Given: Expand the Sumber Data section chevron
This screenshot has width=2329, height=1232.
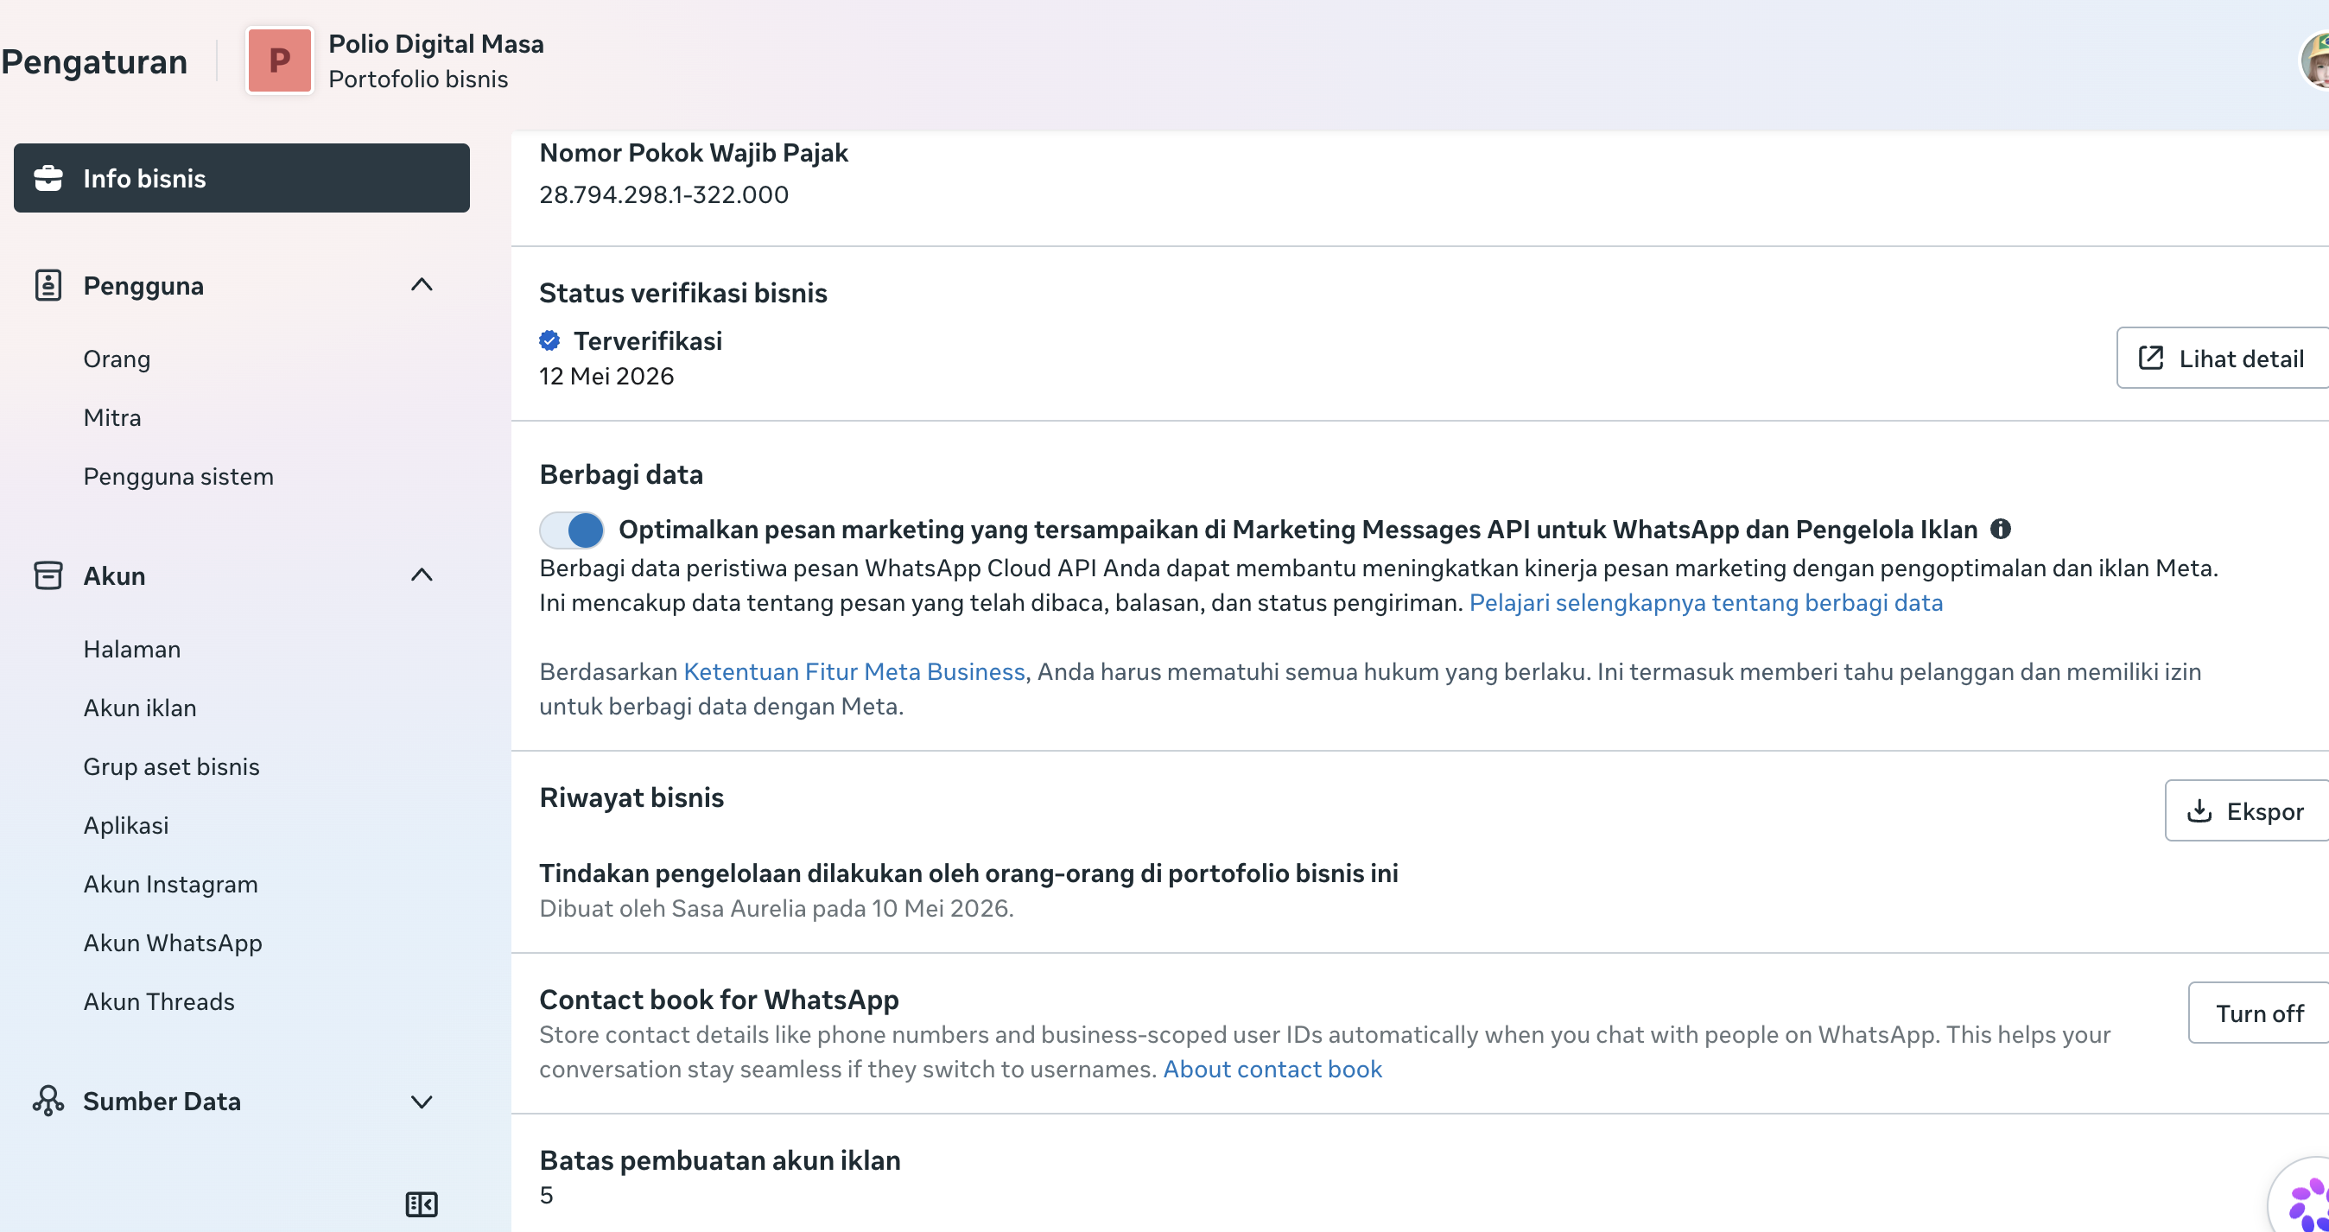Looking at the screenshot, I should pos(422,1101).
